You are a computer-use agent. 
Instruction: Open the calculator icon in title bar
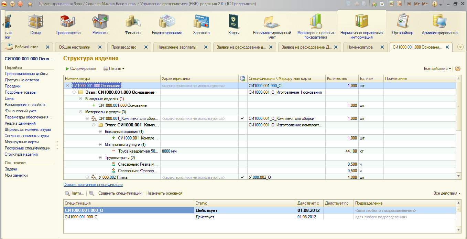click(391, 4)
